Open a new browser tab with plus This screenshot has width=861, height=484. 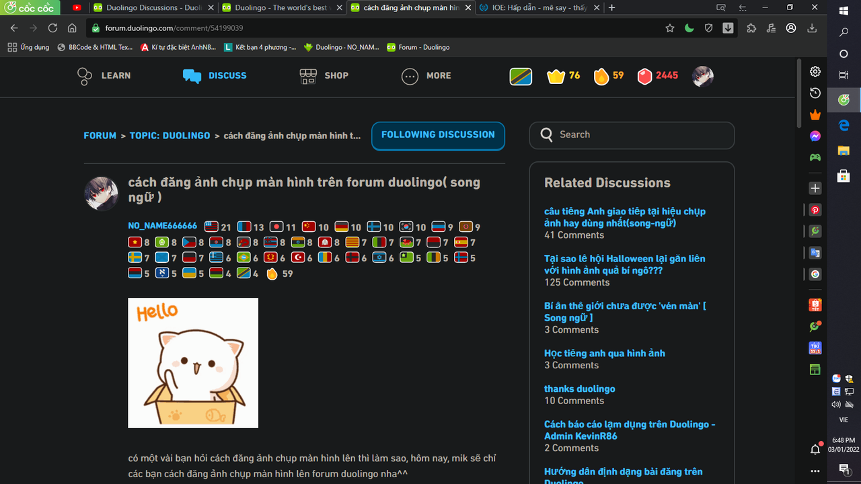611,8
